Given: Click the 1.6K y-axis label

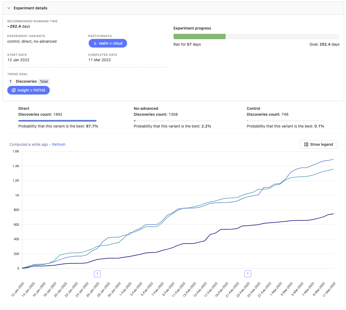Looking at the screenshot, I should coord(16,151).
